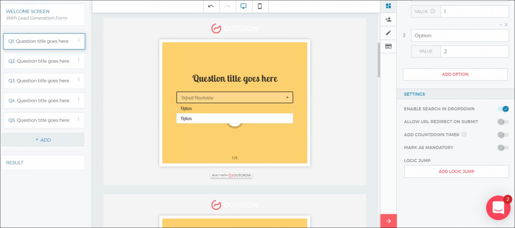This screenshot has width=515, height=228.
Task: Open the pencil edit panel icon
Action: pos(388,33)
